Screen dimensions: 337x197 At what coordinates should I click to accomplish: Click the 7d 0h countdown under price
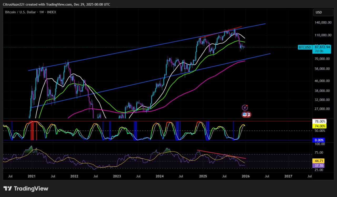pyautogui.click(x=319, y=51)
